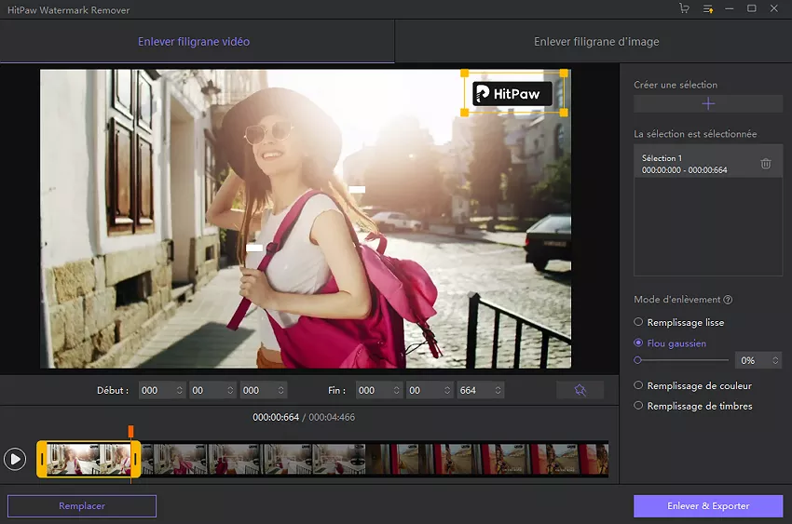Close the HitPaw Watermark Remover window
This screenshot has height=524, width=792.
coord(773,8)
